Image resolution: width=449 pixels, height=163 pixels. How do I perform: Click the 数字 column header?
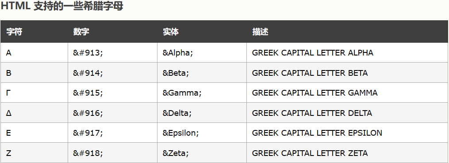tap(81, 32)
